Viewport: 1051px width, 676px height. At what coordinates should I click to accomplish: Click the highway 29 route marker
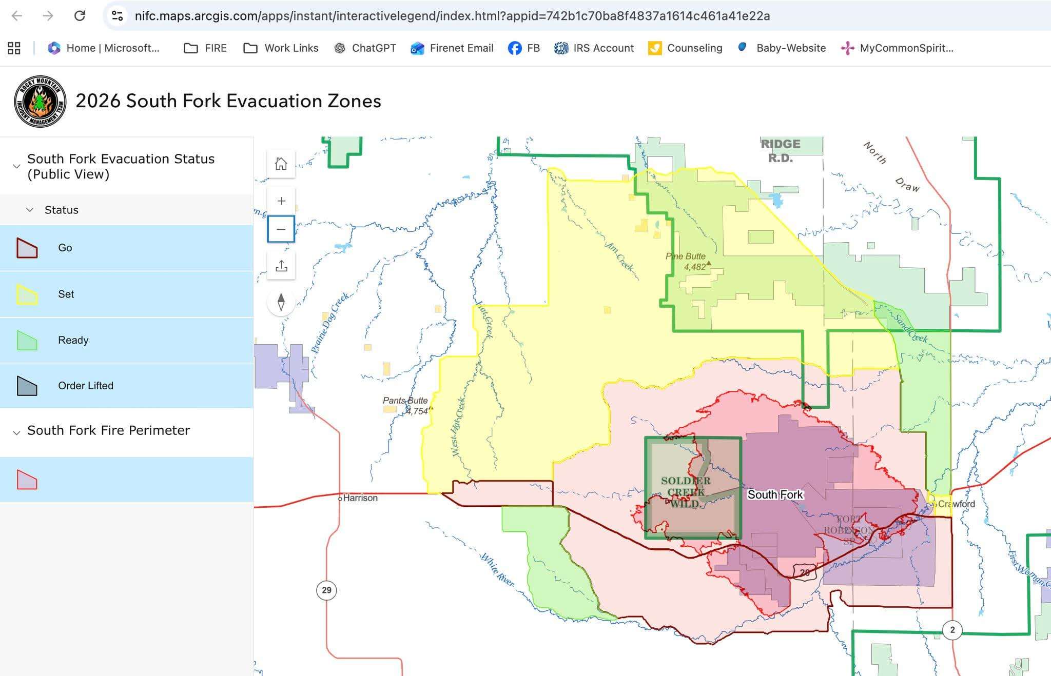pos(326,590)
